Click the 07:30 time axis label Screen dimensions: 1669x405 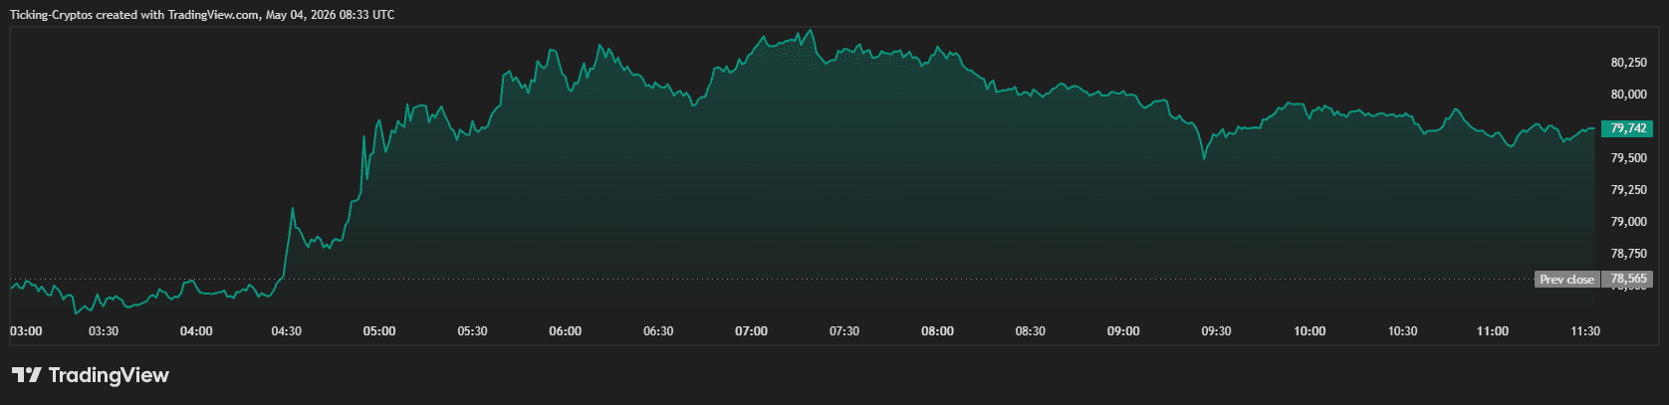844,331
